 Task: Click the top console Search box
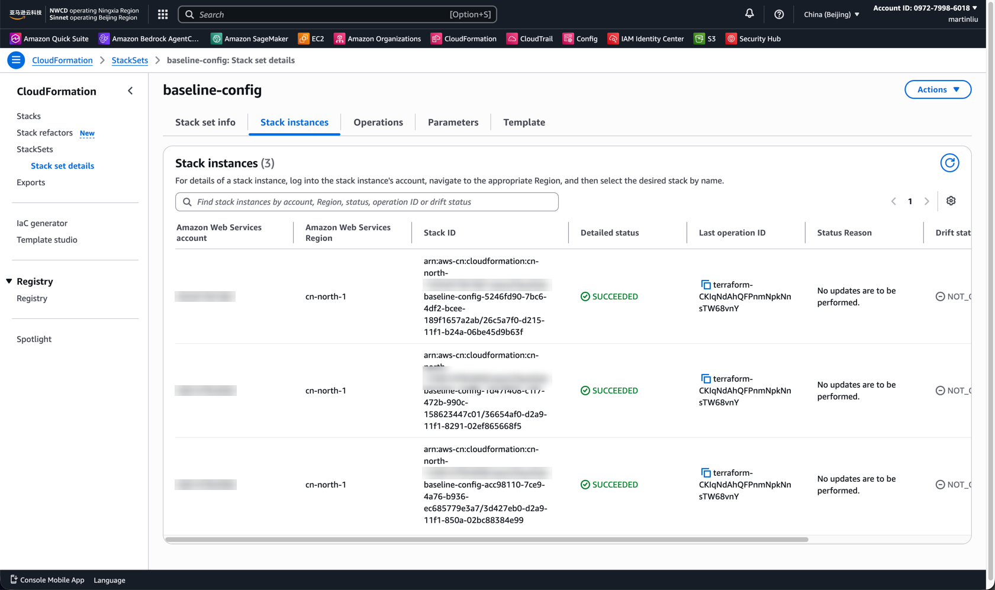pyautogui.click(x=337, y=14)
